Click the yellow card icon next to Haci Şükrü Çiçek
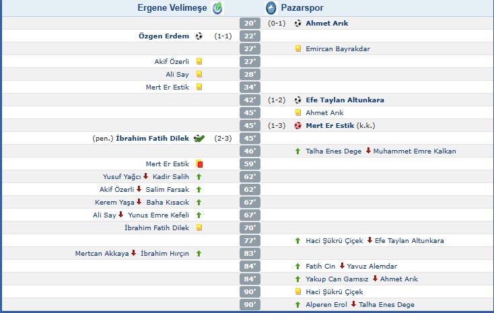Viewport: 494px width, 313px height. pos(297,292)
